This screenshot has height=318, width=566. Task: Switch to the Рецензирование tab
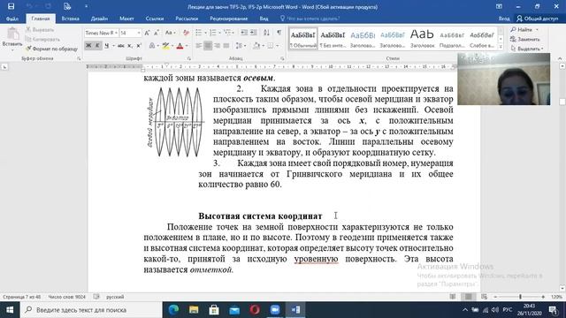pyautogui.click(x=229, y=19)
